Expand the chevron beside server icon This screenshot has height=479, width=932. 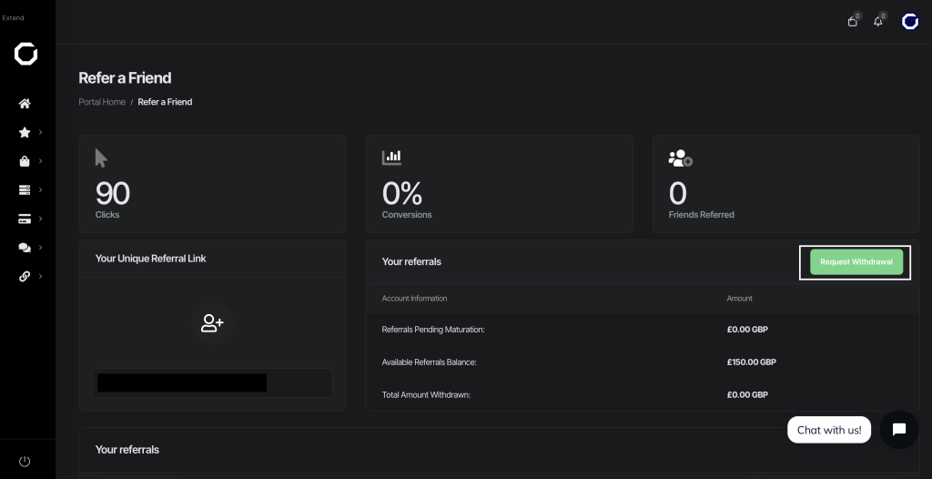pyautogui.click(x=40, y=189)
